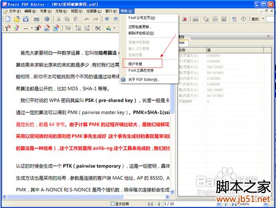Paste using the clipboard icon
Screen dimensions: 276x208
(x=76, y=19)
